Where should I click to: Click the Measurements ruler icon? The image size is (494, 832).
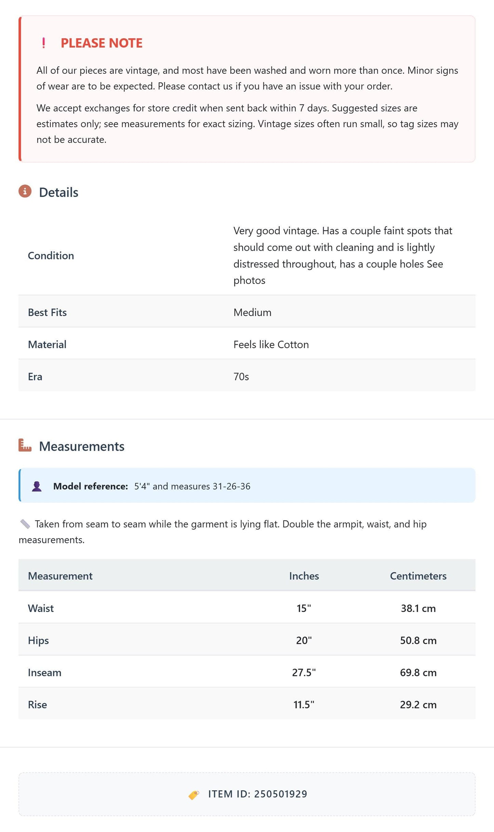[25, 445]
